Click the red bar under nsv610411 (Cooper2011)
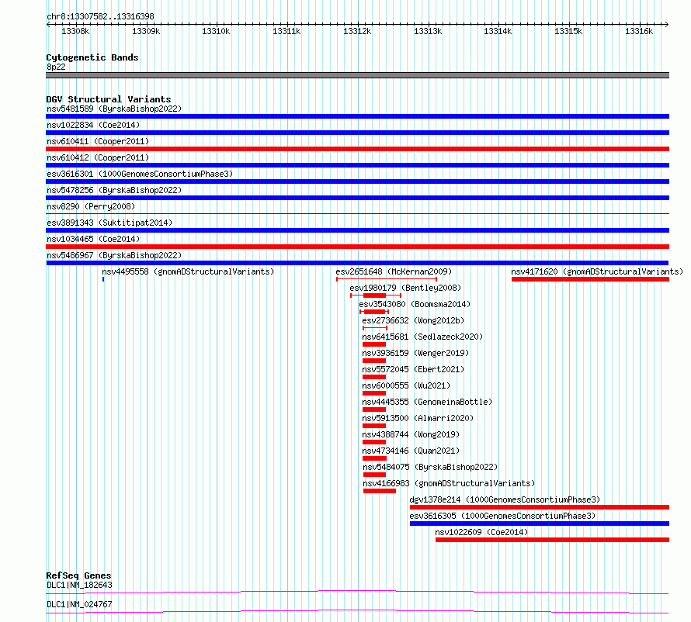The height and width of the screenshot is (622, 691). click(x=357, y=149)
